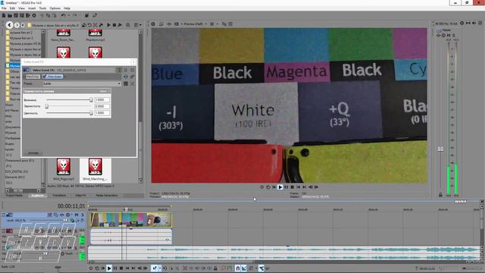Toggle effect checkbox in Video Event FX chain
The height and width of the screenshot is (273, 485).
(x=44, y=77)
